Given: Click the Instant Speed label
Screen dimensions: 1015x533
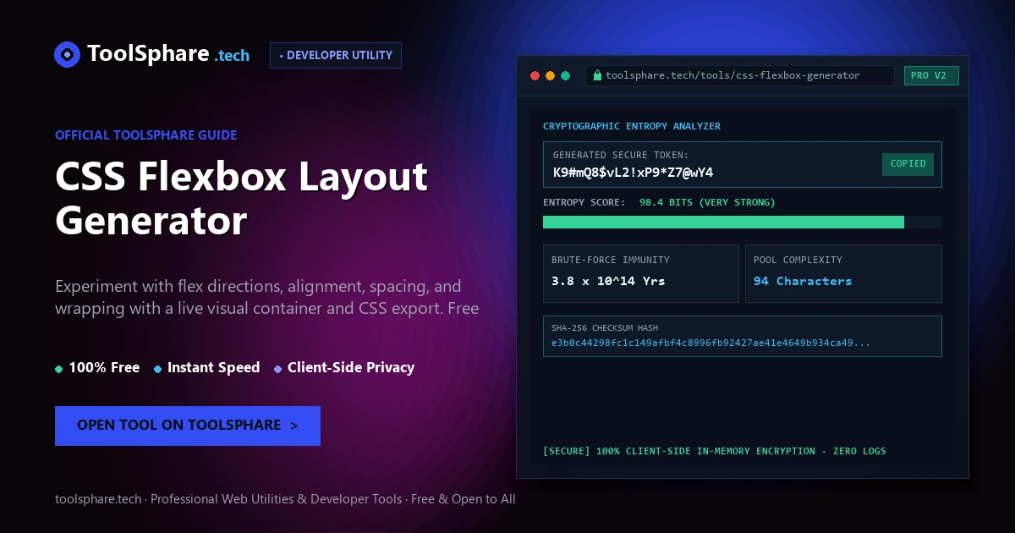Looking at the screenshot, I should [x=213, y=368].
